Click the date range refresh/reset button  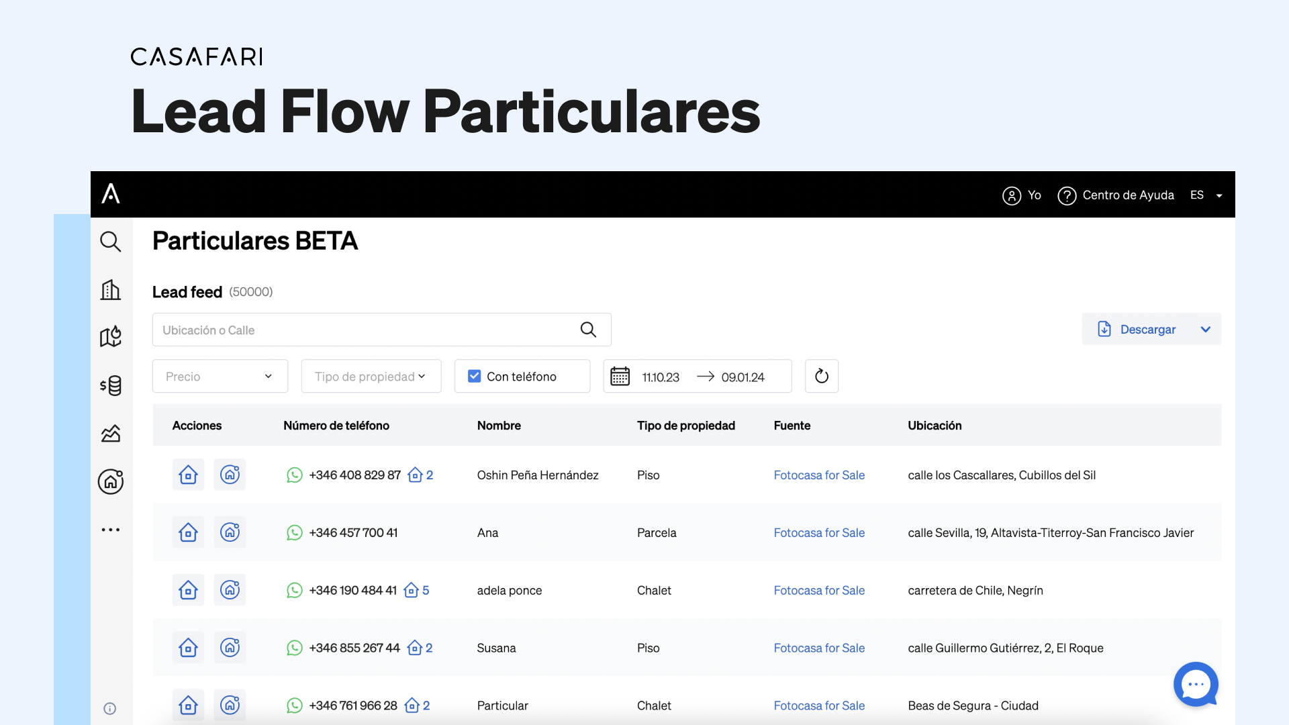pyautogui.click(x=820, y=376)
